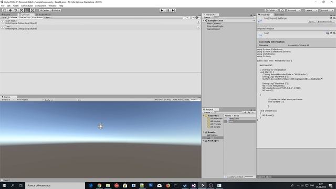Toggle Clear on Play in Console
This screenshot has height=189, width=336.
tap(25, 17)
